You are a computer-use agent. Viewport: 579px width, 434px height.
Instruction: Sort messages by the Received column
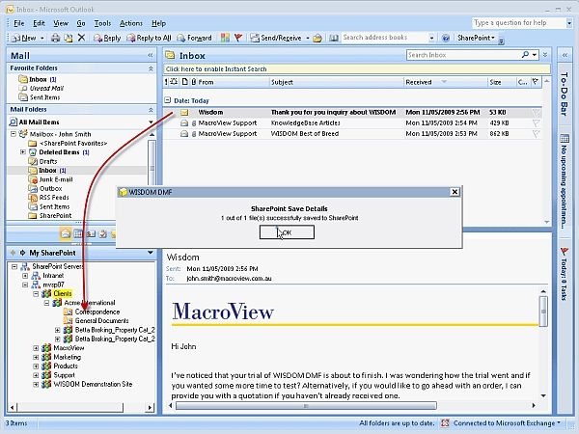pos(445,82)
